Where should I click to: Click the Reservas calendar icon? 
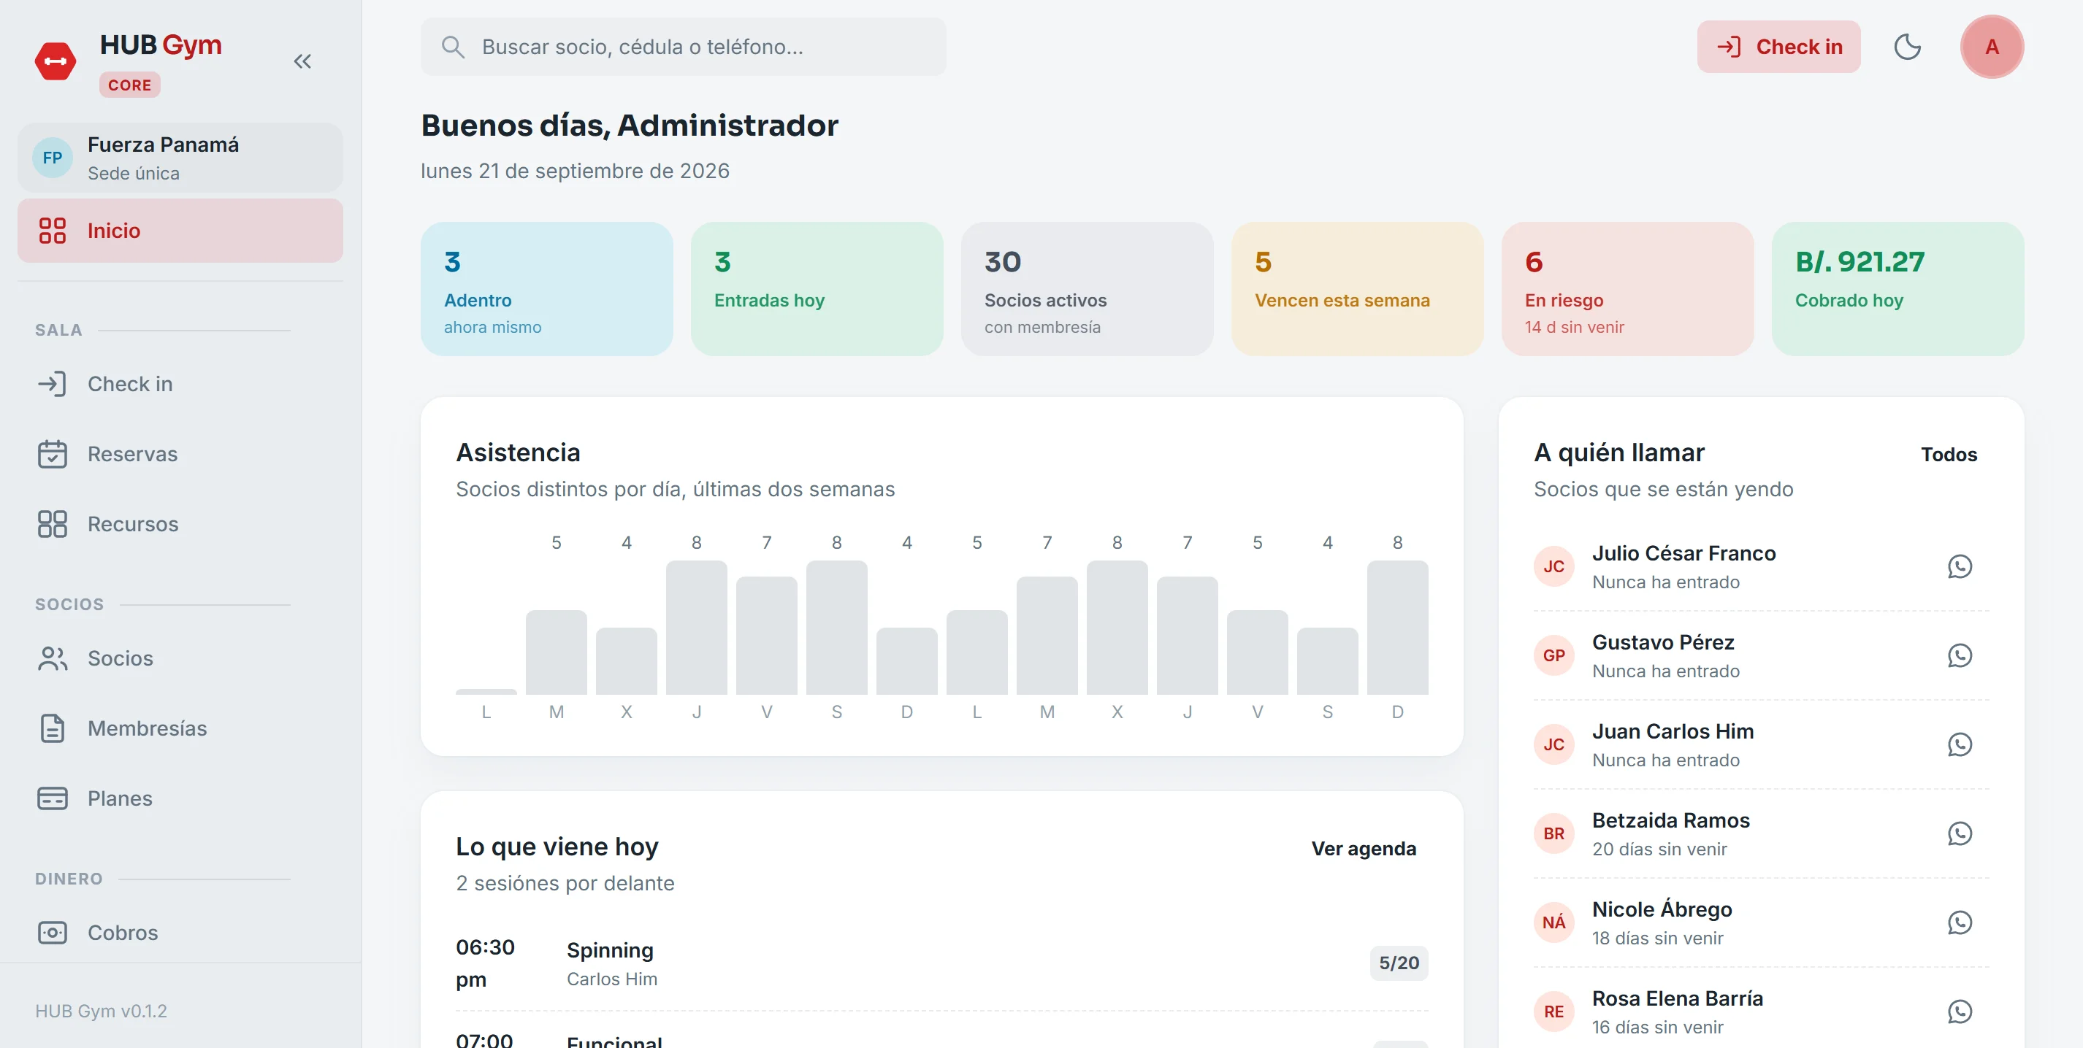(53, 454)
